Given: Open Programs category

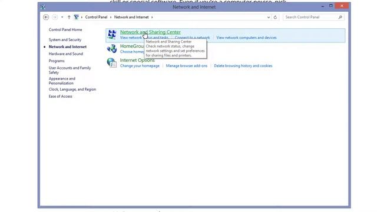Looking at the screenshot, I should (x=57, y=61).
